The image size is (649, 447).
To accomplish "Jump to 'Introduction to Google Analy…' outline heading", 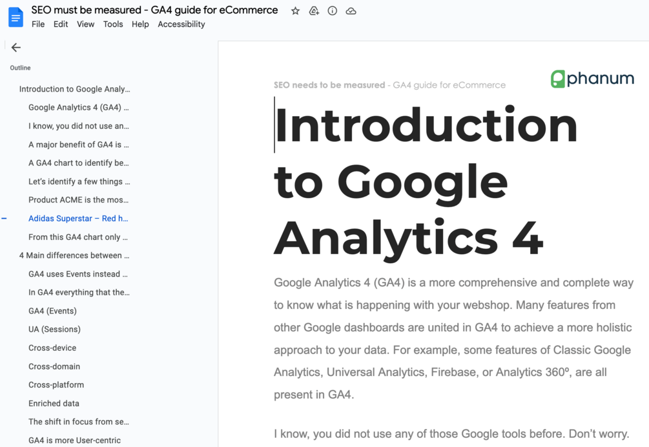I will pos(74,89).
